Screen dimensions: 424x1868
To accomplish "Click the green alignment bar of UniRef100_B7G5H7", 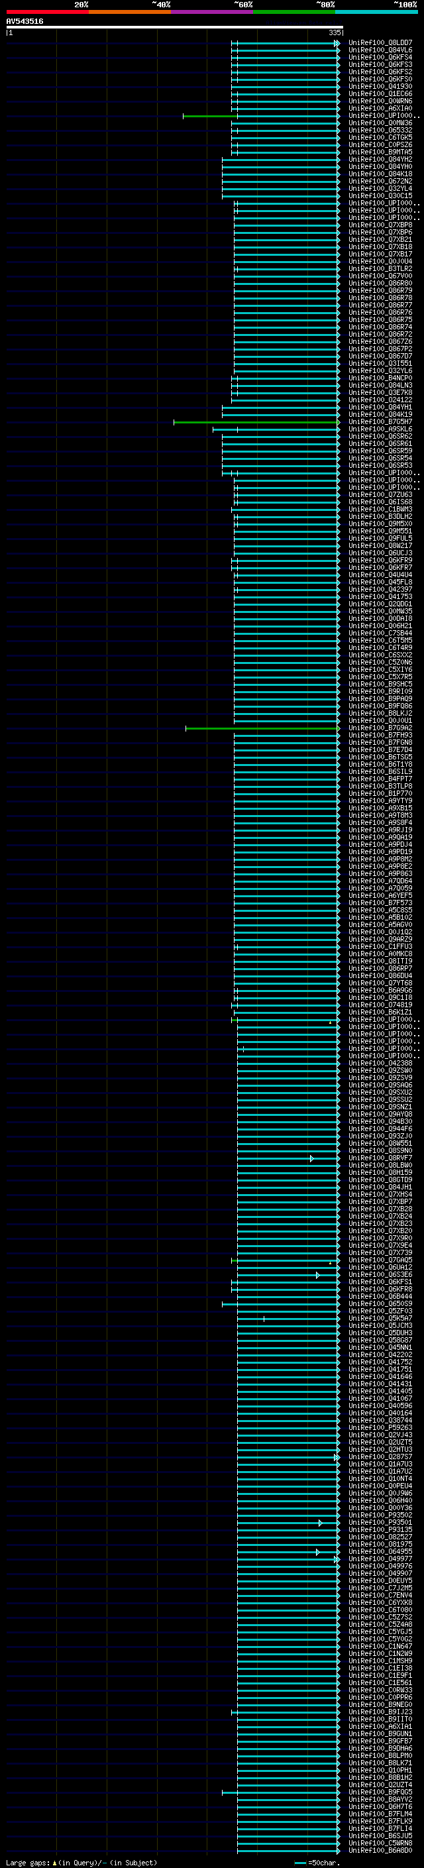I will [256, 422].
